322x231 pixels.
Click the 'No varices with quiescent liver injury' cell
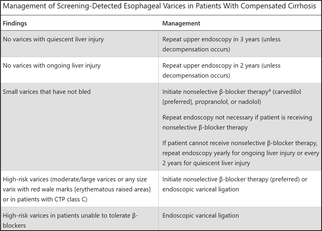pyautogui.click(x=80, y=44)
